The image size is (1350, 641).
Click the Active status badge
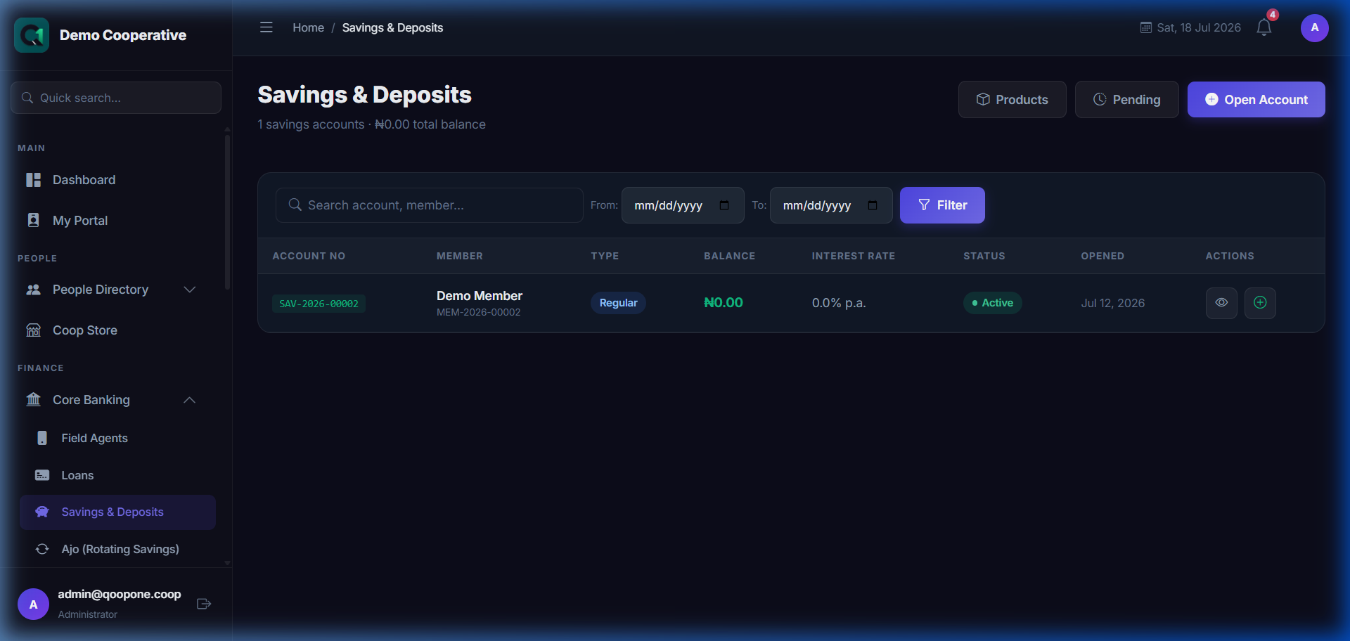click(992, 303)
